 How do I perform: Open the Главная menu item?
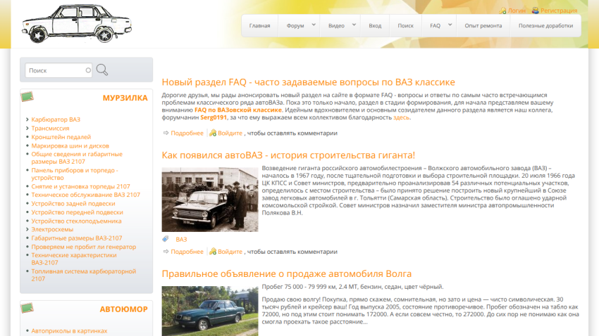pos(260,25)
